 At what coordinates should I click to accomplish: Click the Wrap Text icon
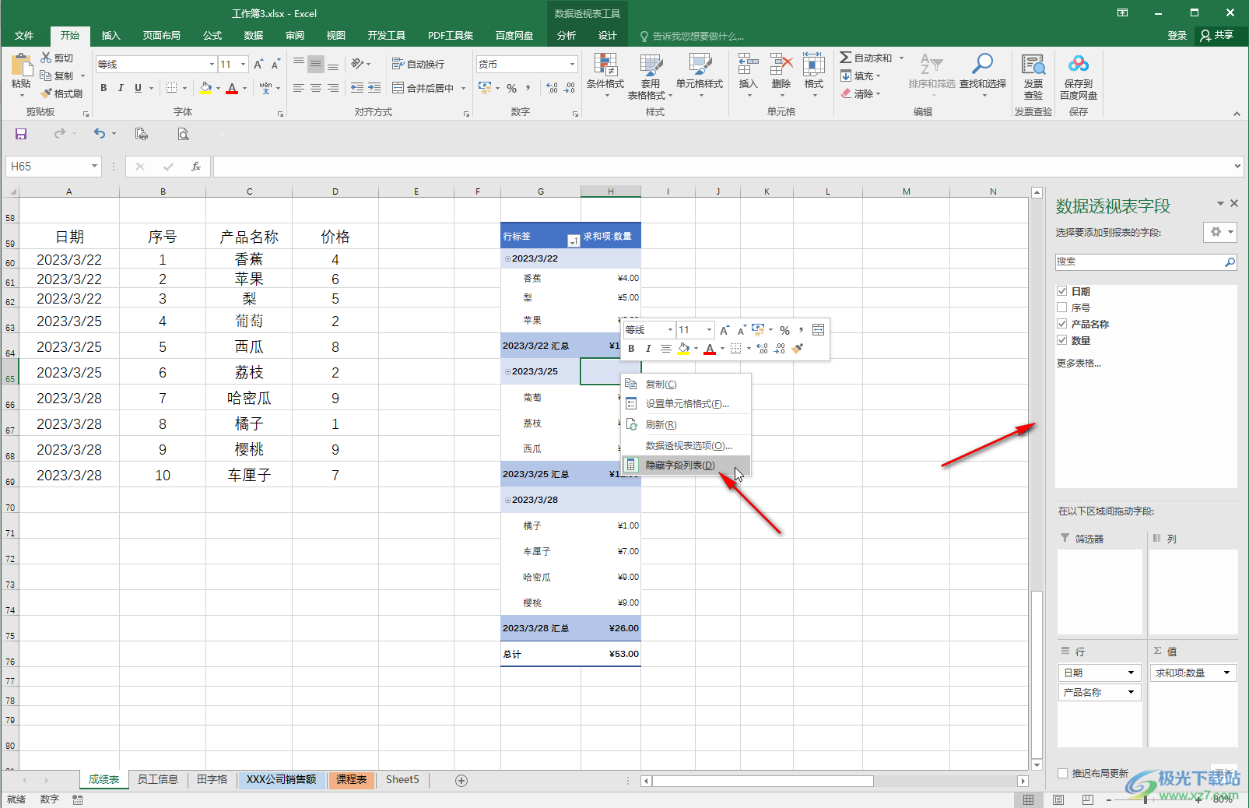(x=398, y=64)
